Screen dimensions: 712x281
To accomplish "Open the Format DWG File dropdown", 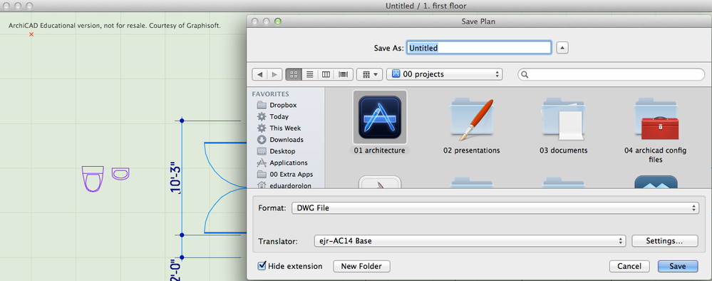I will [495, 208].
